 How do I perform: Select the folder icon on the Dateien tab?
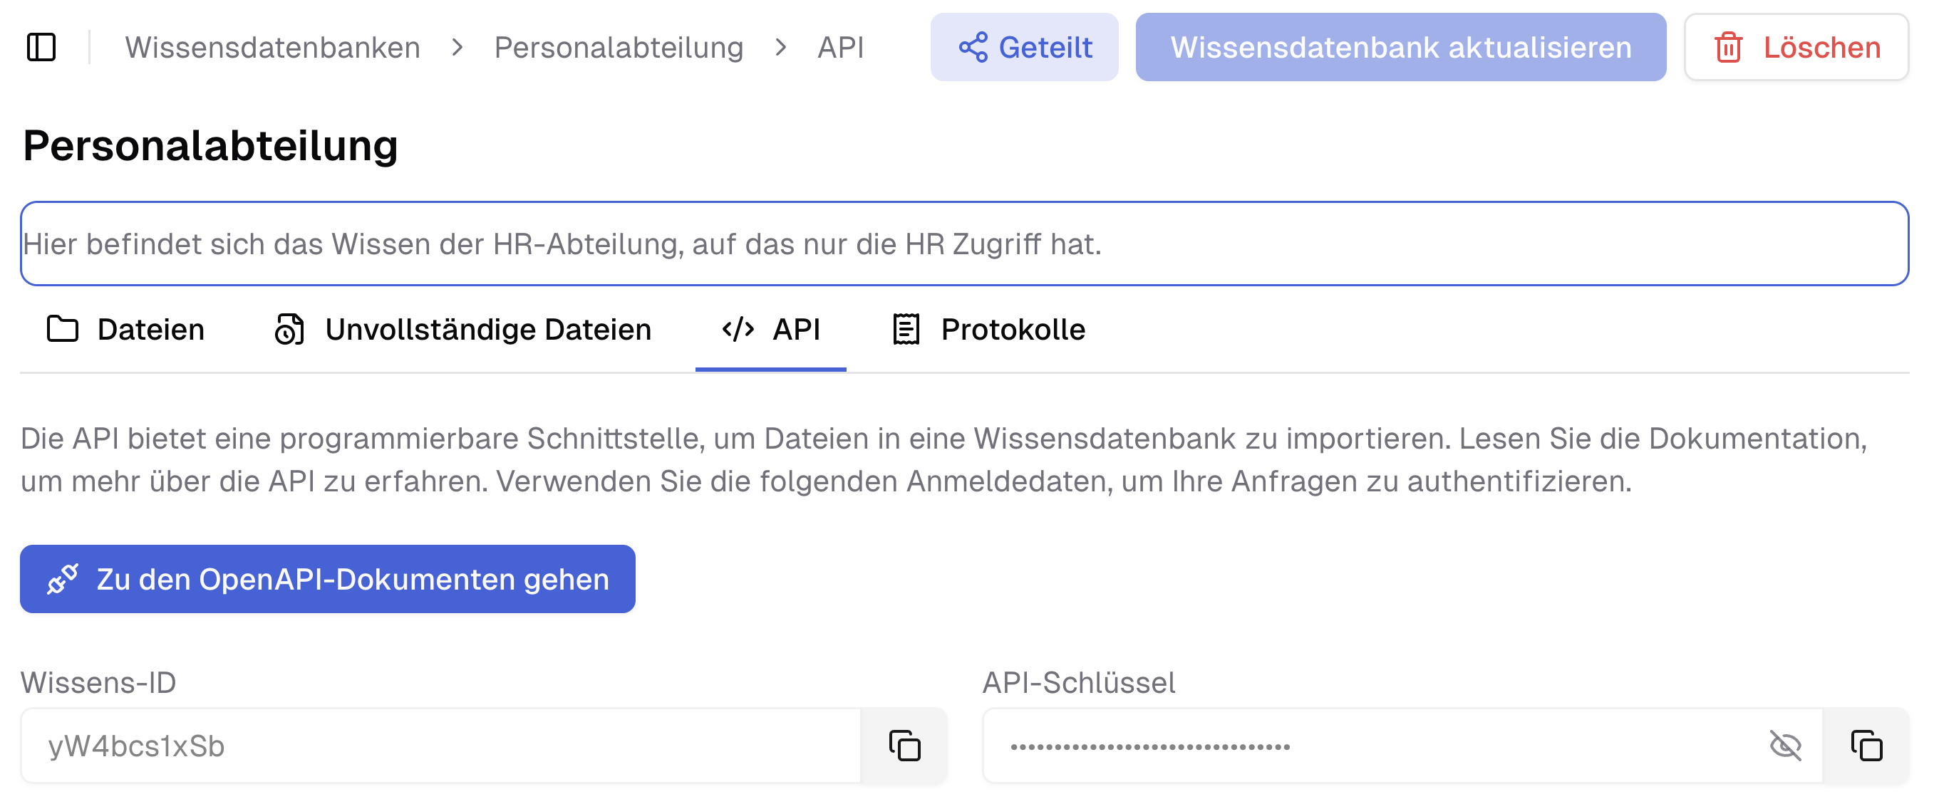[63, 328]
